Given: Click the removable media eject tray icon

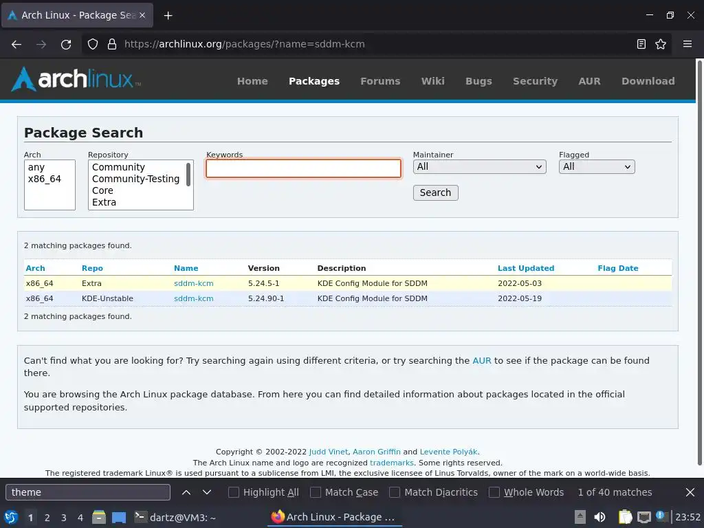Looking at the screenshot, I should (x=580, y=517).
